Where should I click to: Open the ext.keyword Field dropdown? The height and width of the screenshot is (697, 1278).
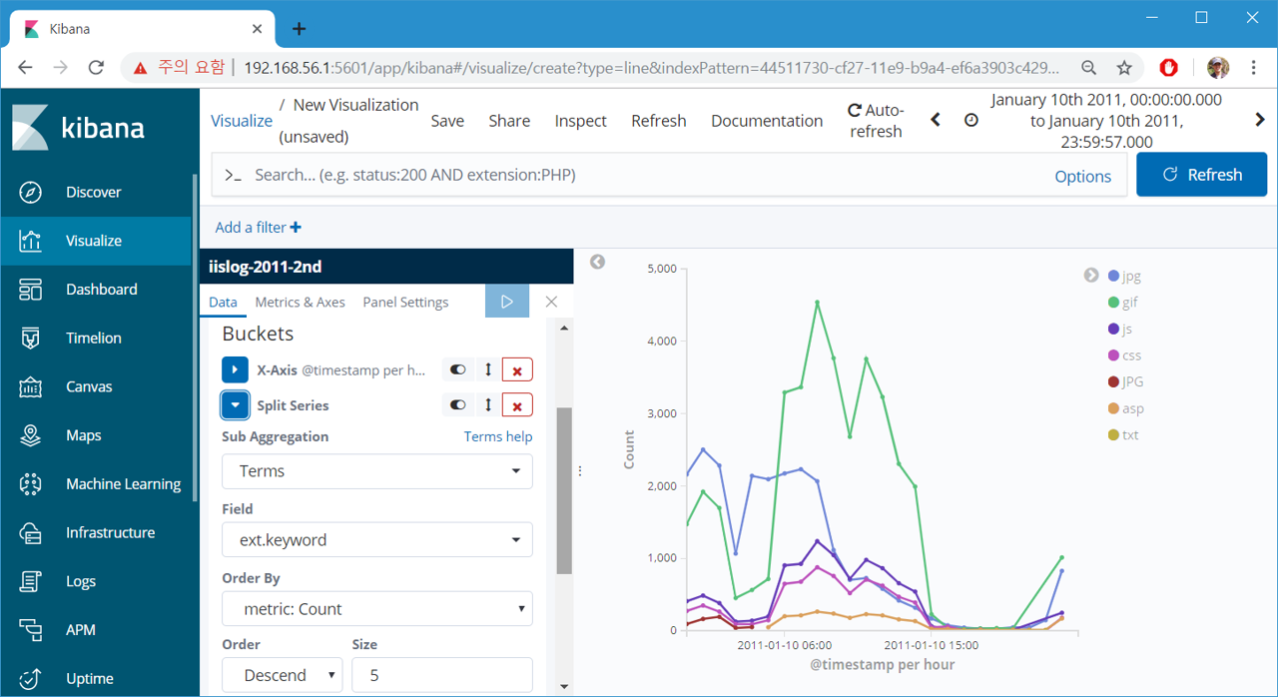(377, 540)
